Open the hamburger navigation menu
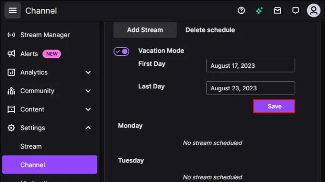This screenshot has width=325, height=182. click(x=12, y=10)
